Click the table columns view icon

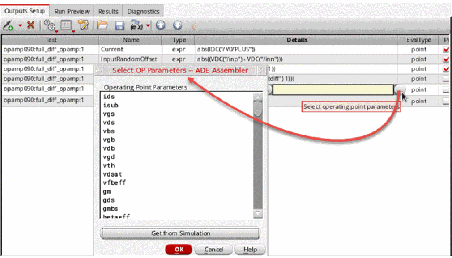click(x=66, y=25)
